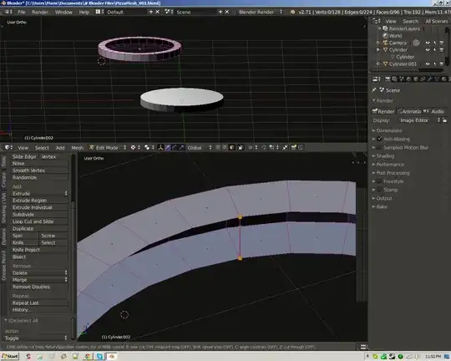The width and height of the screenshot is (451, 361).
Task: Click the properties editor type icon
Action: coord(375,79)
